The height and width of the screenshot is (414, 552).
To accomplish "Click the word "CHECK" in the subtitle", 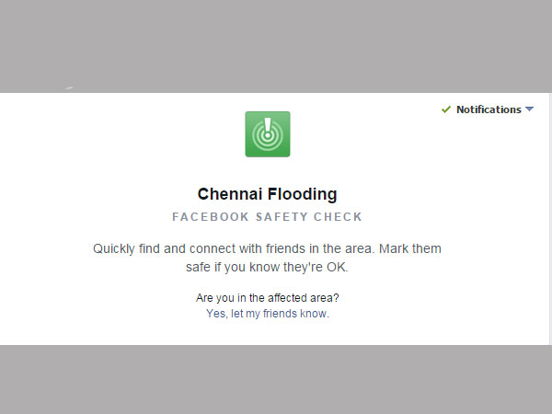I will (339, 217).
